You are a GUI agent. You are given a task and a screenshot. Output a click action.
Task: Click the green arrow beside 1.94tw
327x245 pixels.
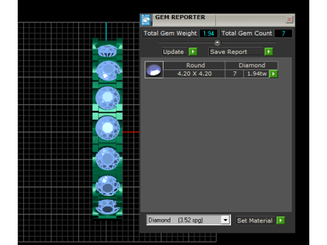click(273, 73)
